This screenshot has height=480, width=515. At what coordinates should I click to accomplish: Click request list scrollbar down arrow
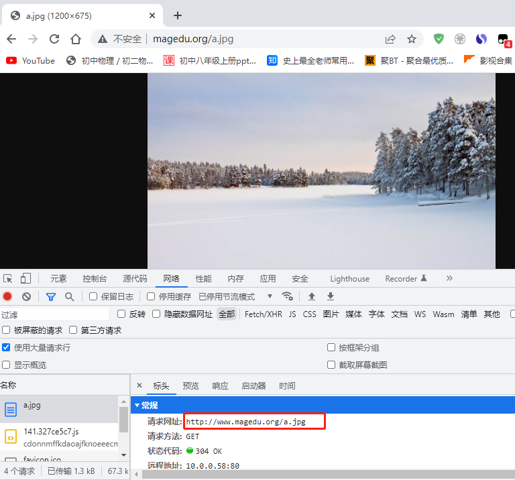(124, 455)
